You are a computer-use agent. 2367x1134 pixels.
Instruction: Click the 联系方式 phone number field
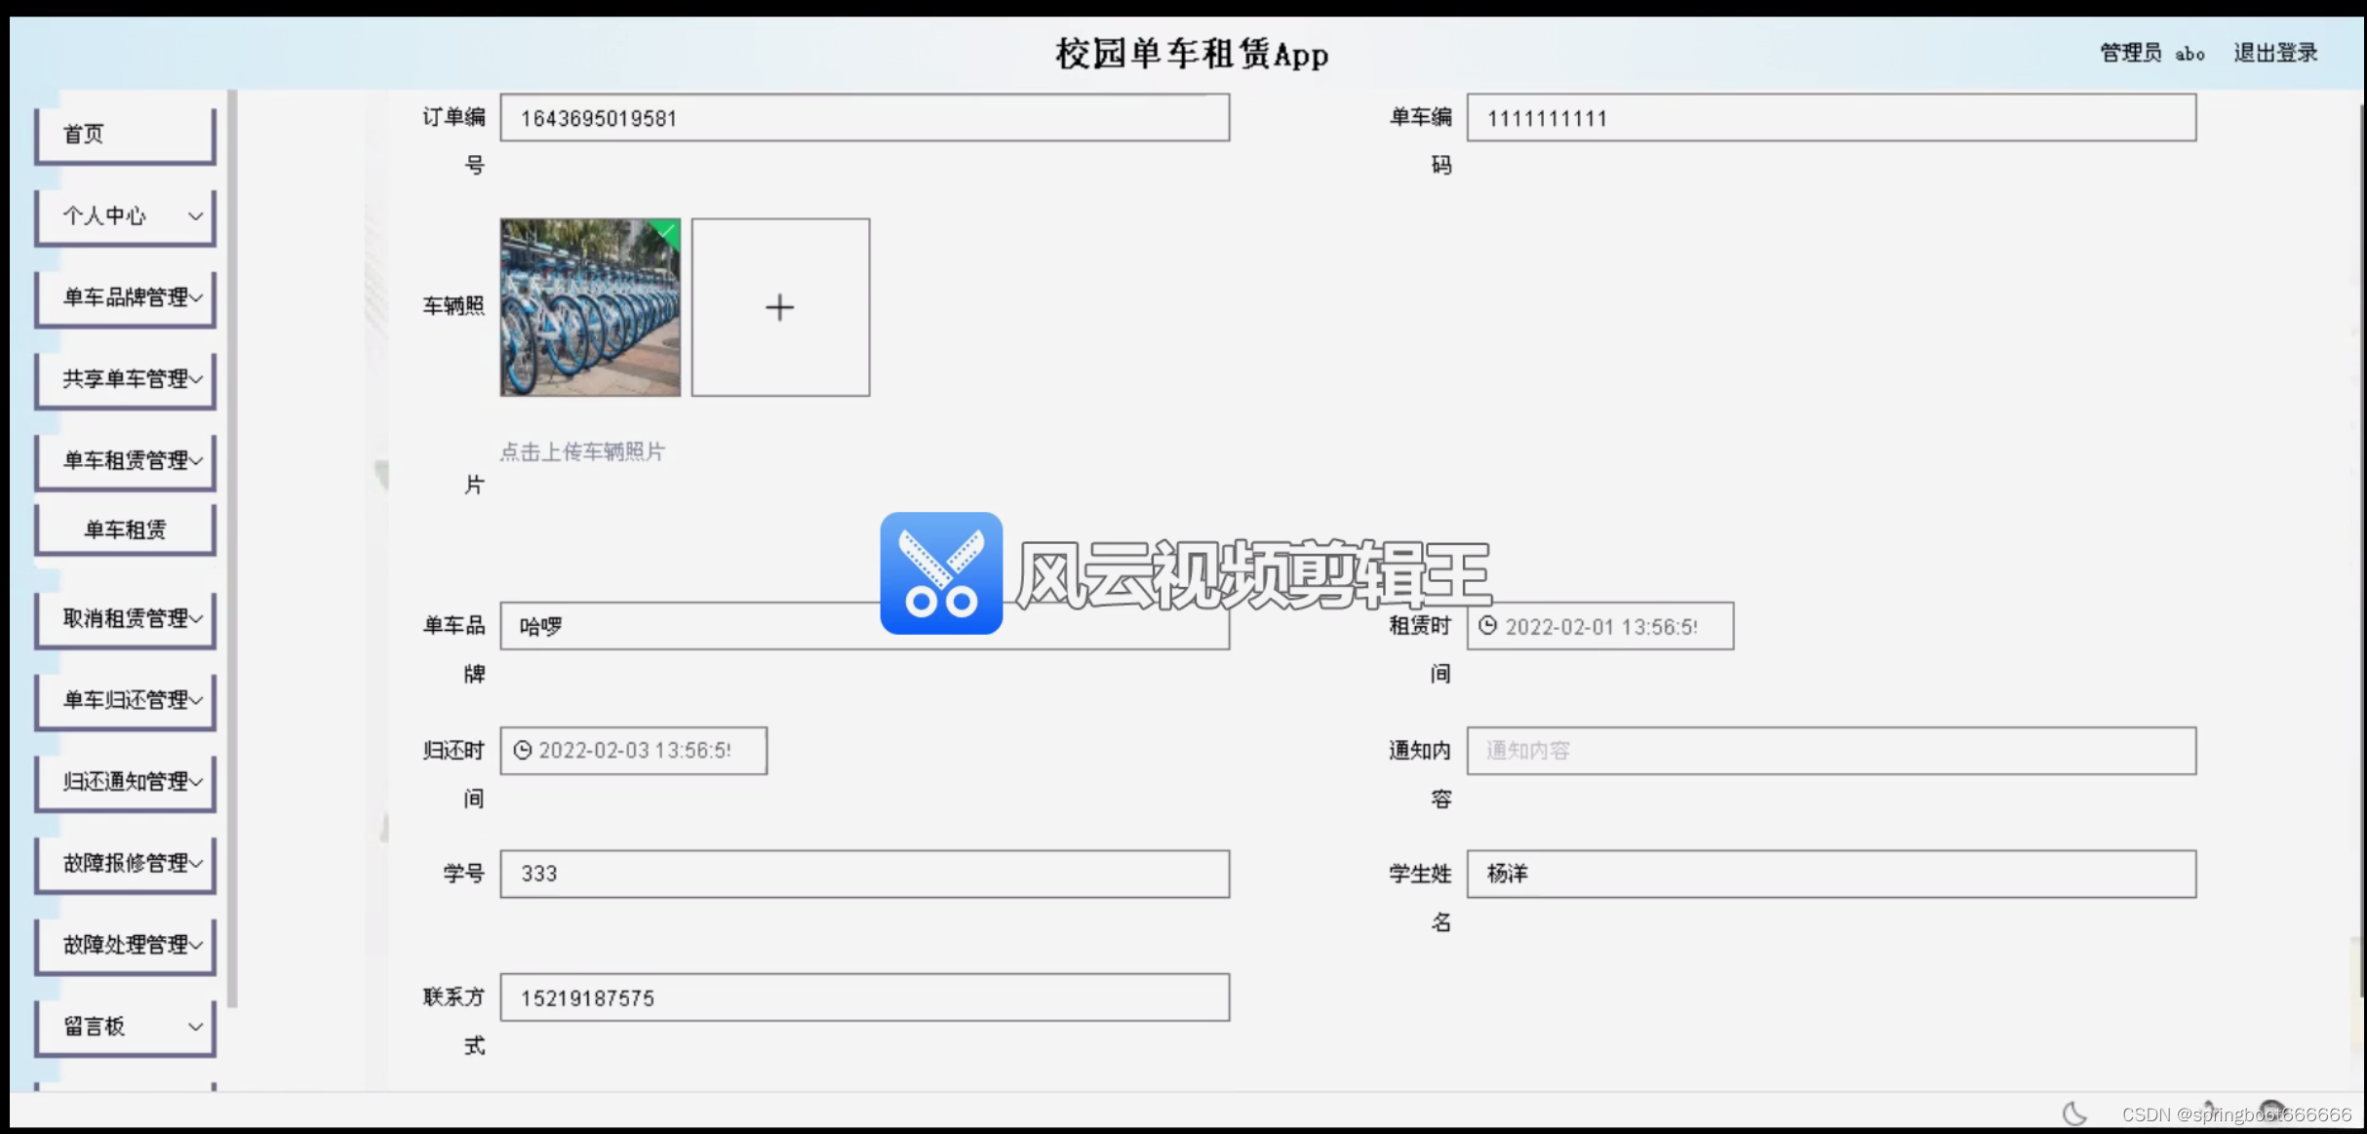(864, 997)
